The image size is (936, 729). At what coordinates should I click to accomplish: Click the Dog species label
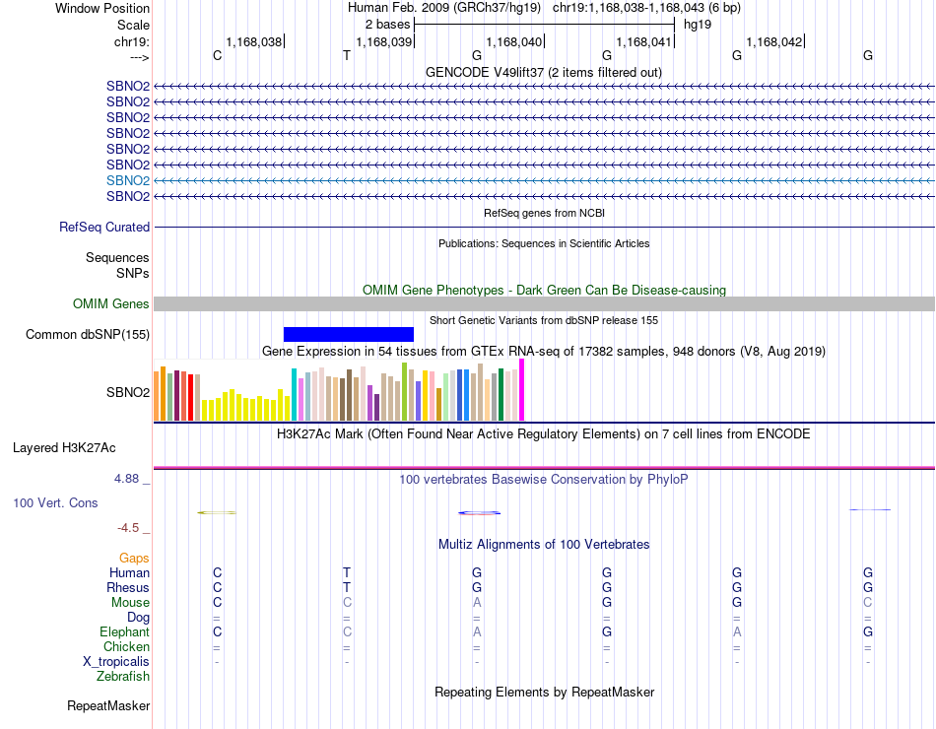point(139,618)
